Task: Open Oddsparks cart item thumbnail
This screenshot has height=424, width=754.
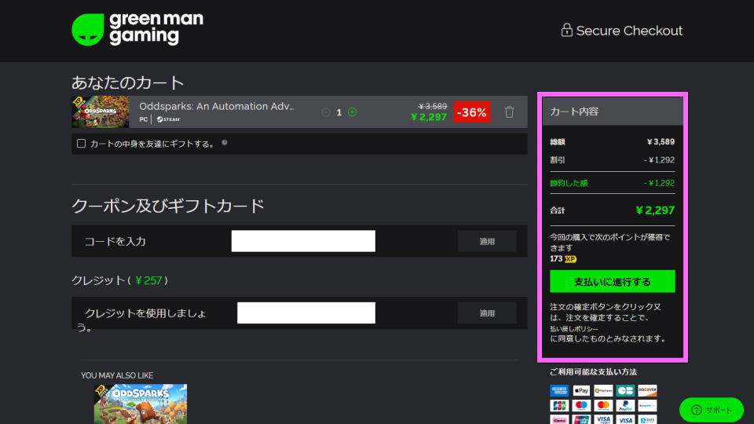Action: [x=100, y=111]
